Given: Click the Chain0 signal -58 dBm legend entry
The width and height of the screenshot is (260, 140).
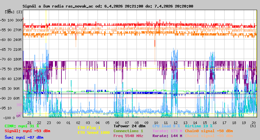Looking at the screenshot, I should 209,131.
